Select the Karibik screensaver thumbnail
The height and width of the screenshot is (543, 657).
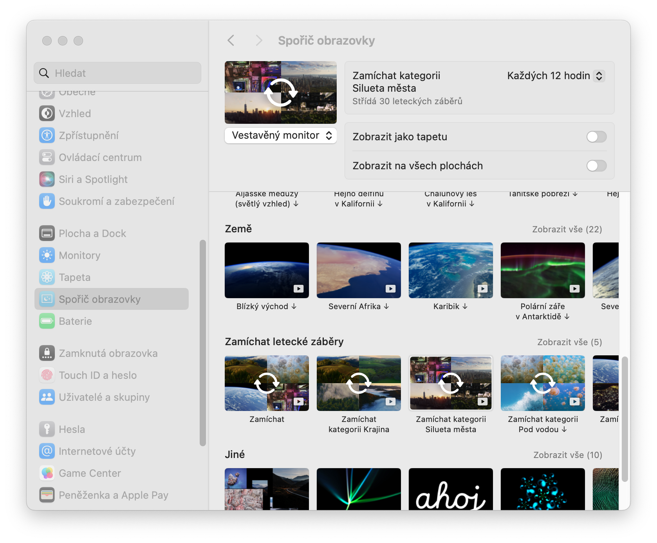(x=451, y=270)
